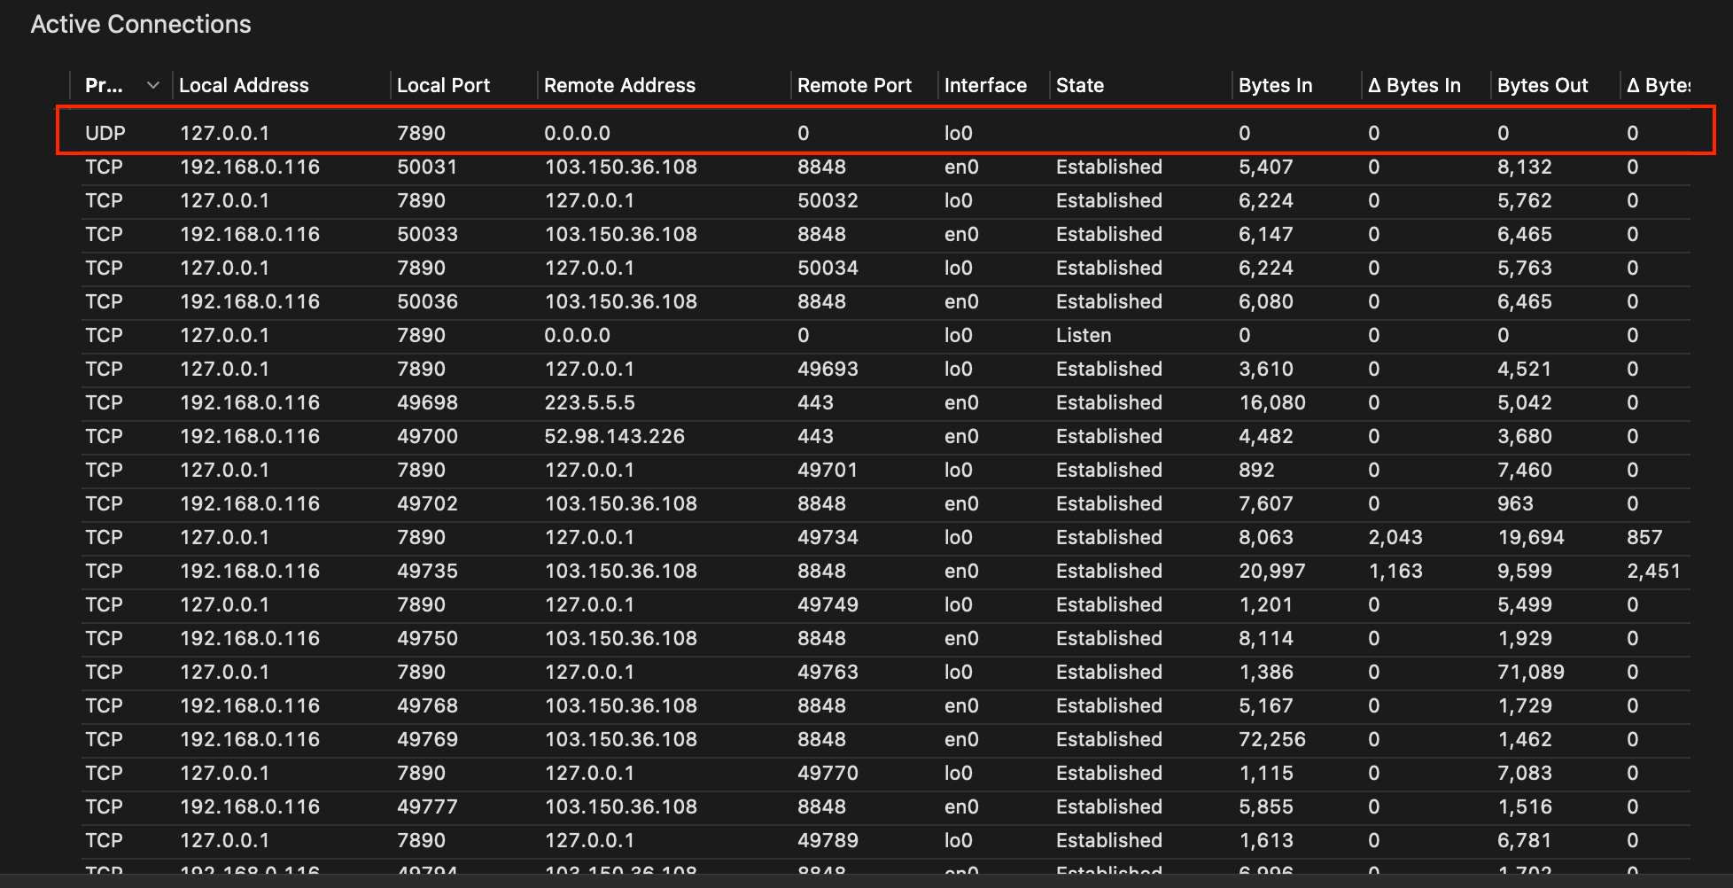
Task: Sort the table by Local Port header
Action: 443,86
